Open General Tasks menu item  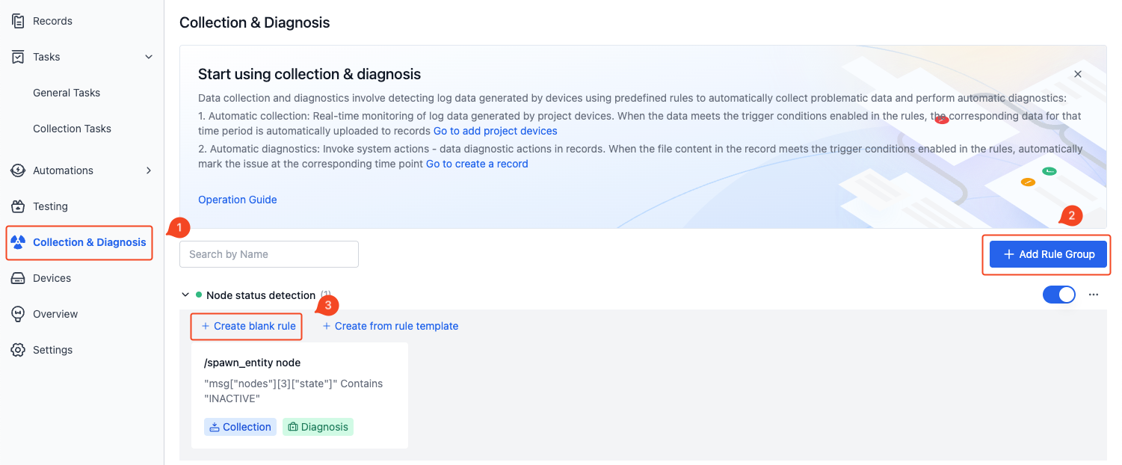pos(67,93)
